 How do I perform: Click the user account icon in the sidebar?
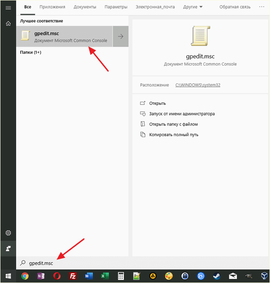[8, 248]
